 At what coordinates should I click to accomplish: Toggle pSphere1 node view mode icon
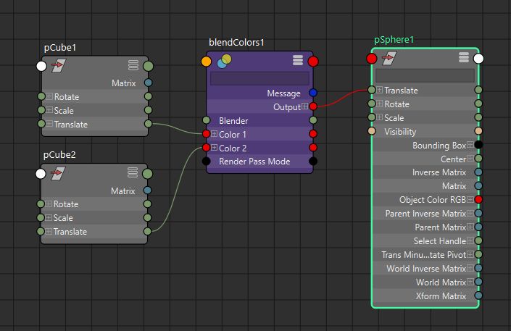(464, 58)
